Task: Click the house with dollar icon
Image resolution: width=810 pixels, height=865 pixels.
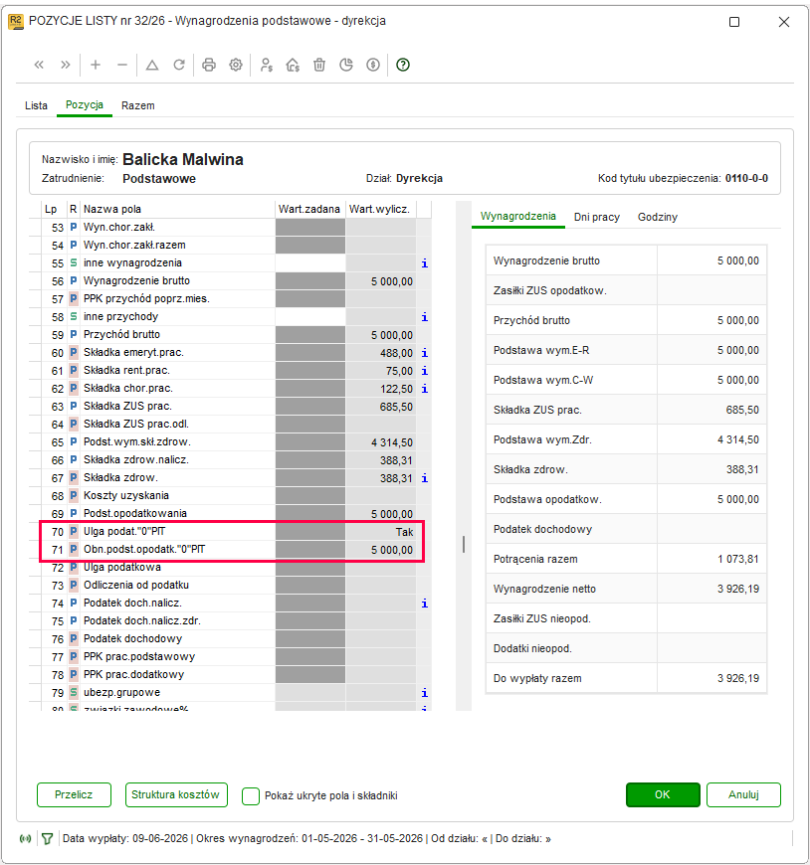Action: (293, 65)
